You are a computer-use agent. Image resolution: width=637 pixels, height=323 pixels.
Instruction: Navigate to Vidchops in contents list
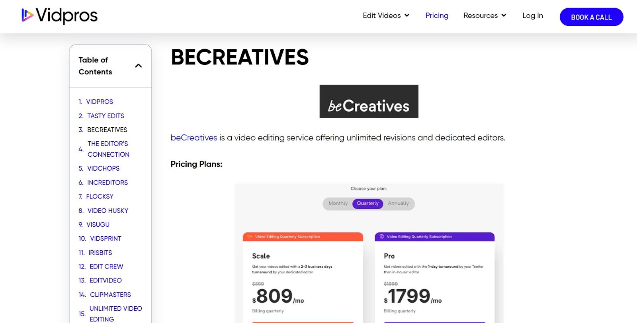point(103,168)
